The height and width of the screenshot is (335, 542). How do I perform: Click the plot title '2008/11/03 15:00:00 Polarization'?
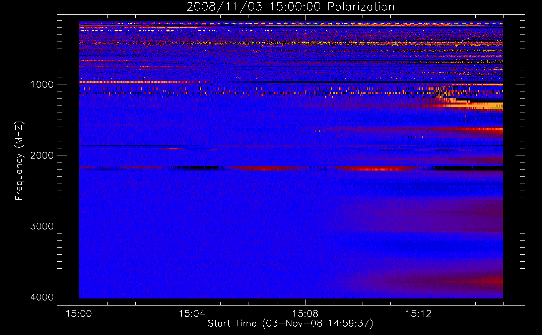290,7
